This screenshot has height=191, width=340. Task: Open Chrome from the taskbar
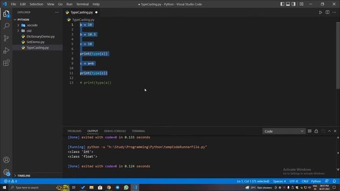point(108,187)
